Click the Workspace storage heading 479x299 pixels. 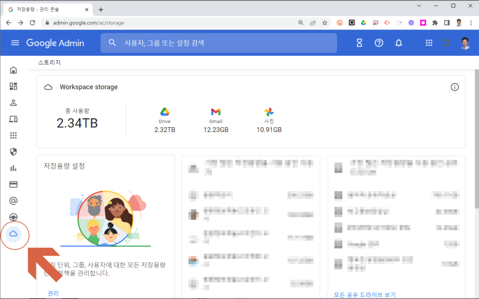(89, 87)
